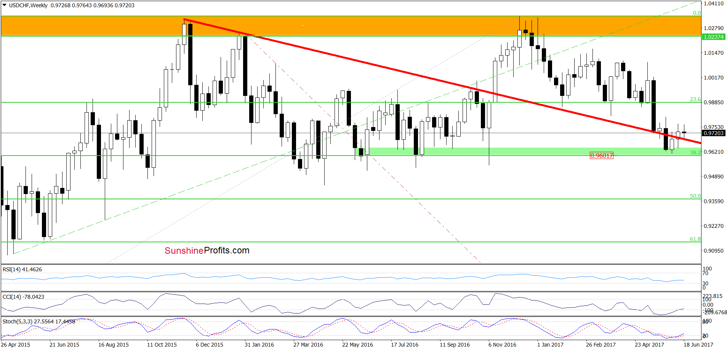
Task: Click the 11 Oct 2015 date label
Action: tap(162, 345)
